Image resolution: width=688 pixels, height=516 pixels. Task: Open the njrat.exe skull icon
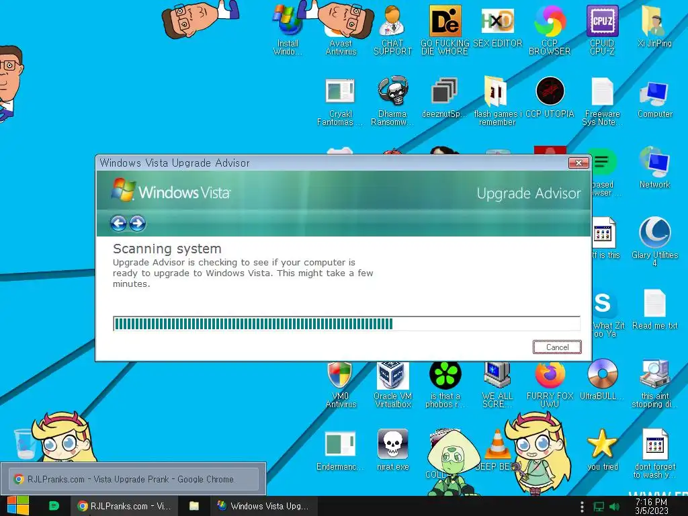392,451
